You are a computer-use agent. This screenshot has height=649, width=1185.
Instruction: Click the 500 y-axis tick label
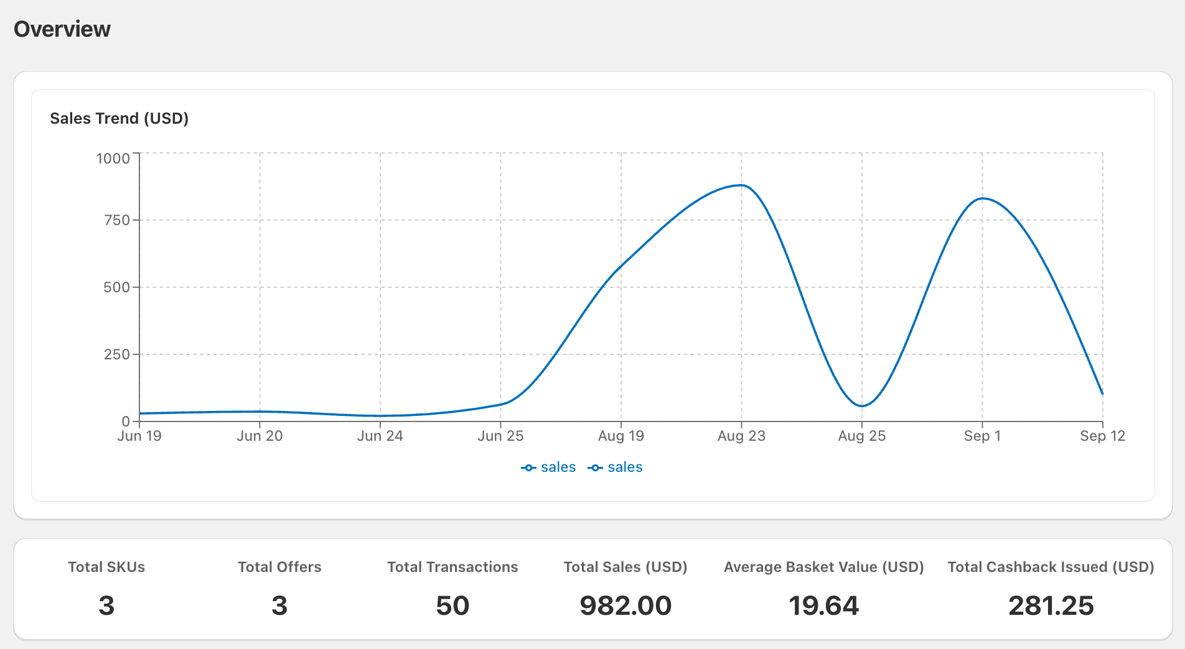click(x=116, y=287)
